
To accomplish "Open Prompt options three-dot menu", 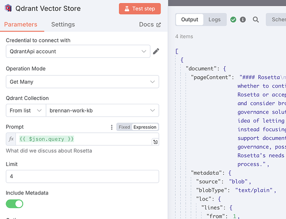I will pos(112,127).
